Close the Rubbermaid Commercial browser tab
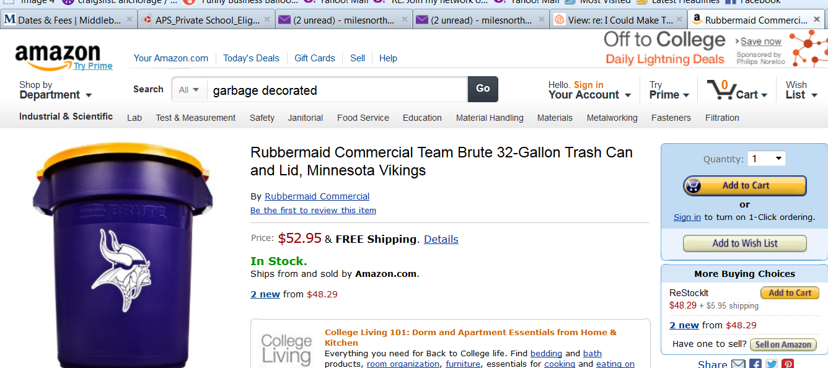 pos(818,20)
